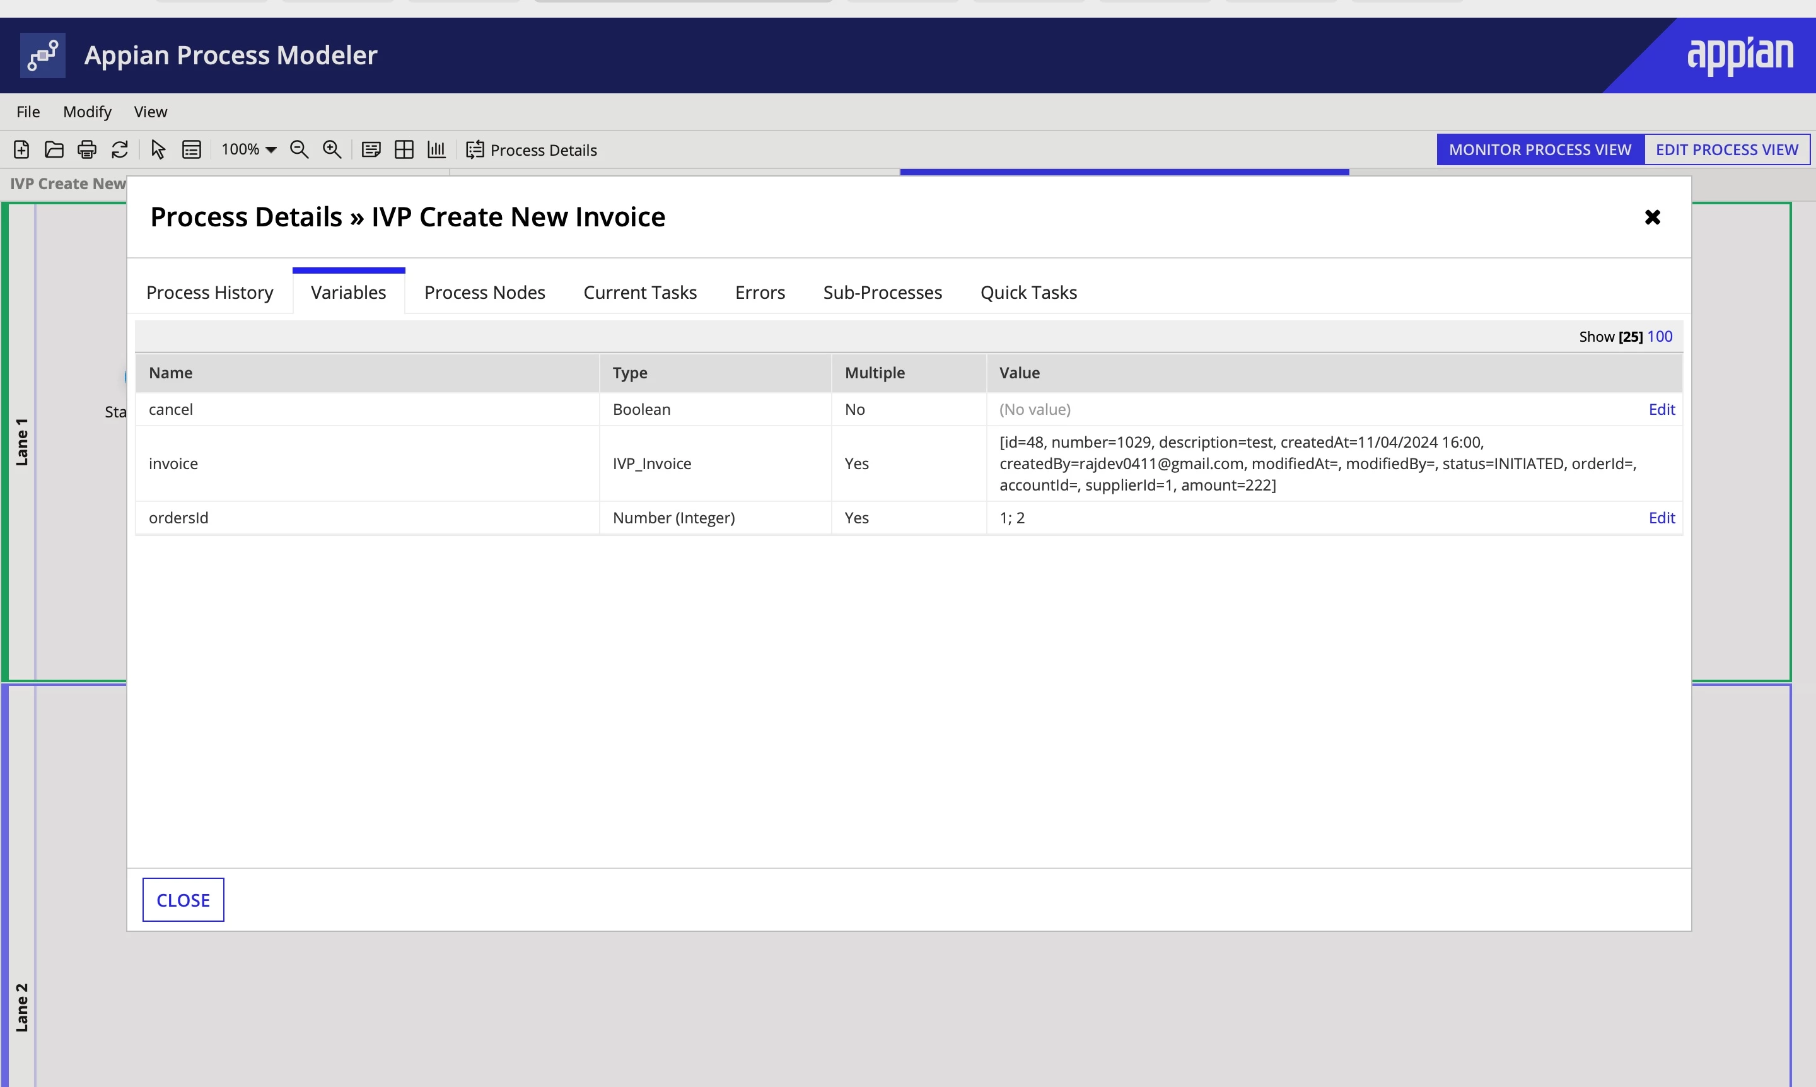Click the CLOSE button in the dialog

(x=183, y=900)
